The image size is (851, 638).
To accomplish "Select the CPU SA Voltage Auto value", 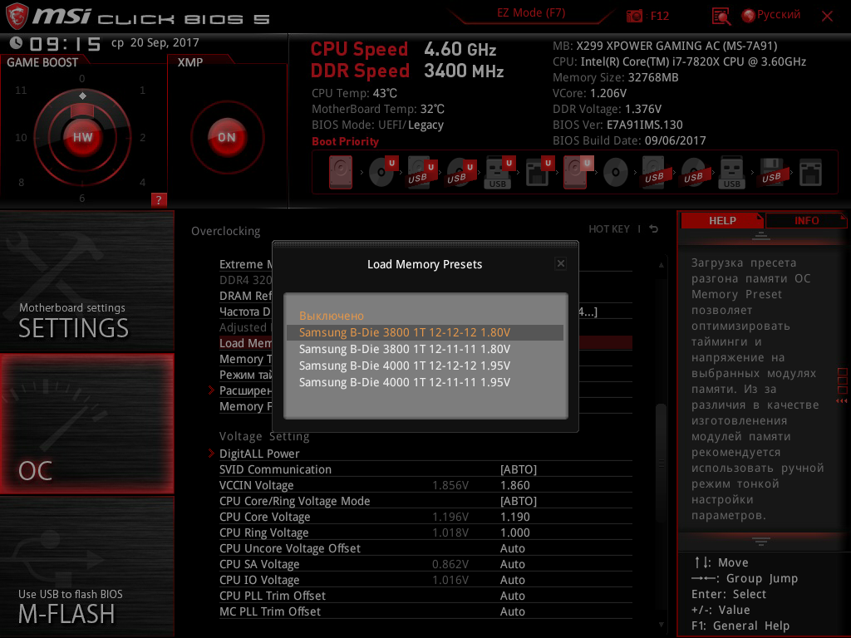I will [x=512, y=564].
